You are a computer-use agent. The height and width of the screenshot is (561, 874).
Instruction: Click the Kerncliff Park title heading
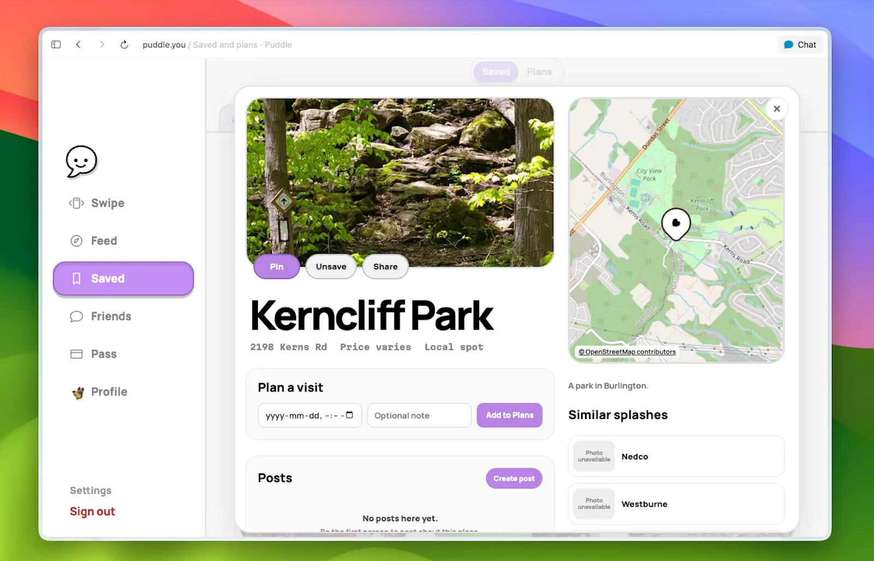pyautogui.click(x=372, y=316)
